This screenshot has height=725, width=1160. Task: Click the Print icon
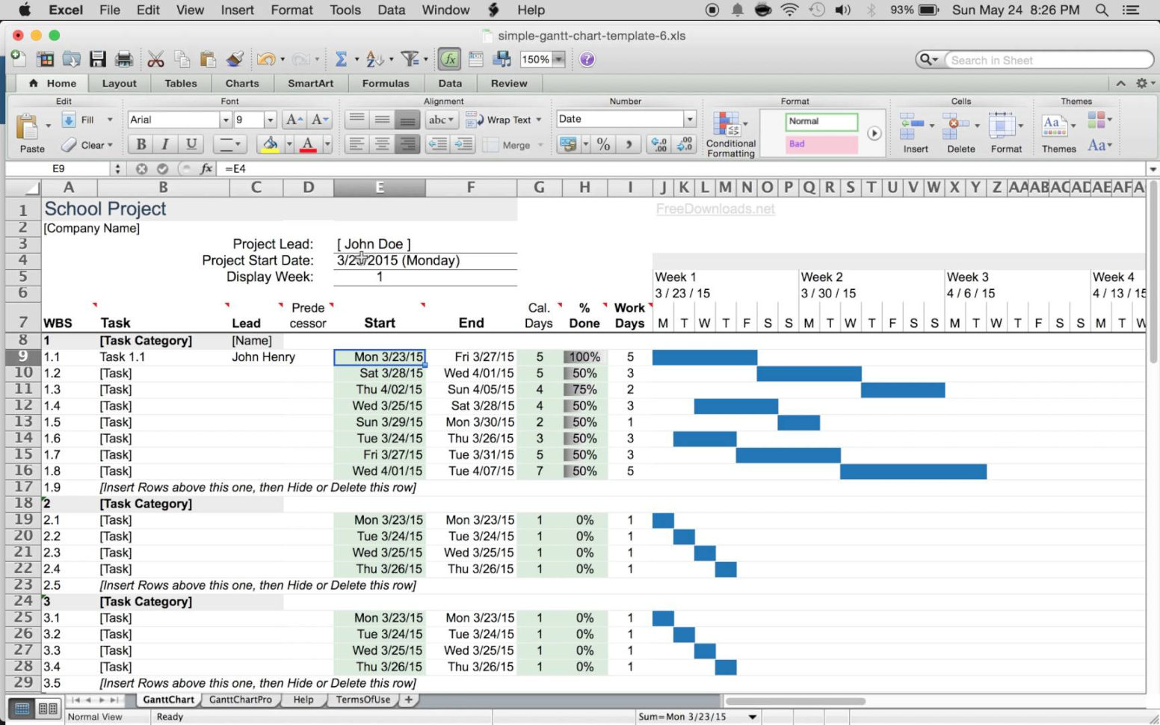[x=123, y=59]
